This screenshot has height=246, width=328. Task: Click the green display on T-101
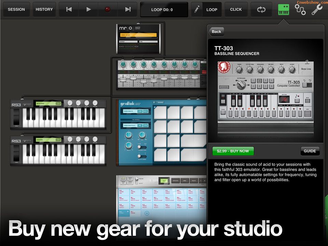point(164,181)
